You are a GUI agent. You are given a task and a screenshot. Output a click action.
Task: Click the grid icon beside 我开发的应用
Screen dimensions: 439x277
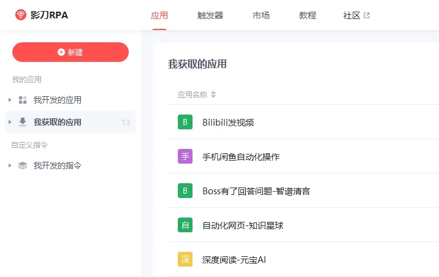point(23,100)
